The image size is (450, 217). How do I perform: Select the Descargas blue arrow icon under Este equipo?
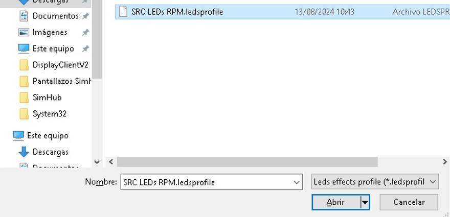point(24,152)
